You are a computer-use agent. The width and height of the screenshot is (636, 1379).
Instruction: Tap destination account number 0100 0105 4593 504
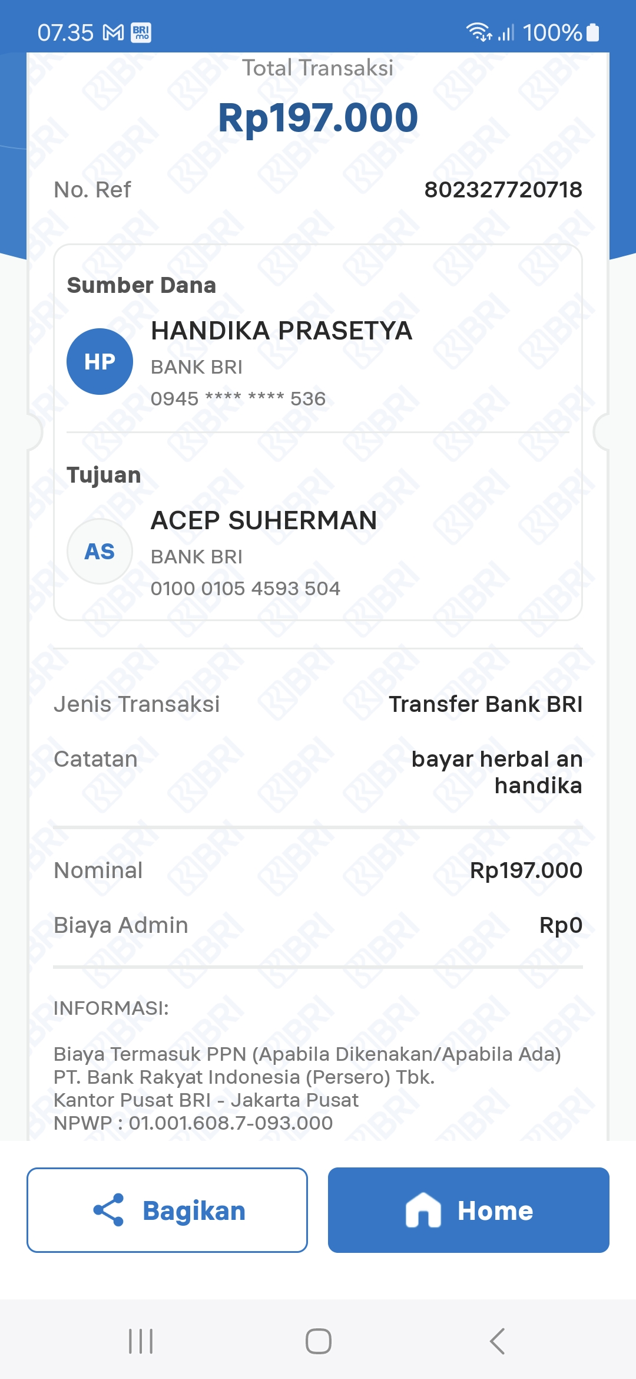[246, 588]
